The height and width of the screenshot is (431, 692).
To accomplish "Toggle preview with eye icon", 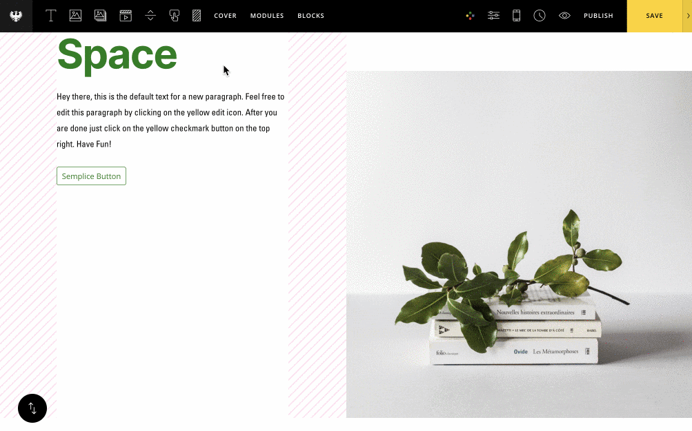I will point(564,16).
